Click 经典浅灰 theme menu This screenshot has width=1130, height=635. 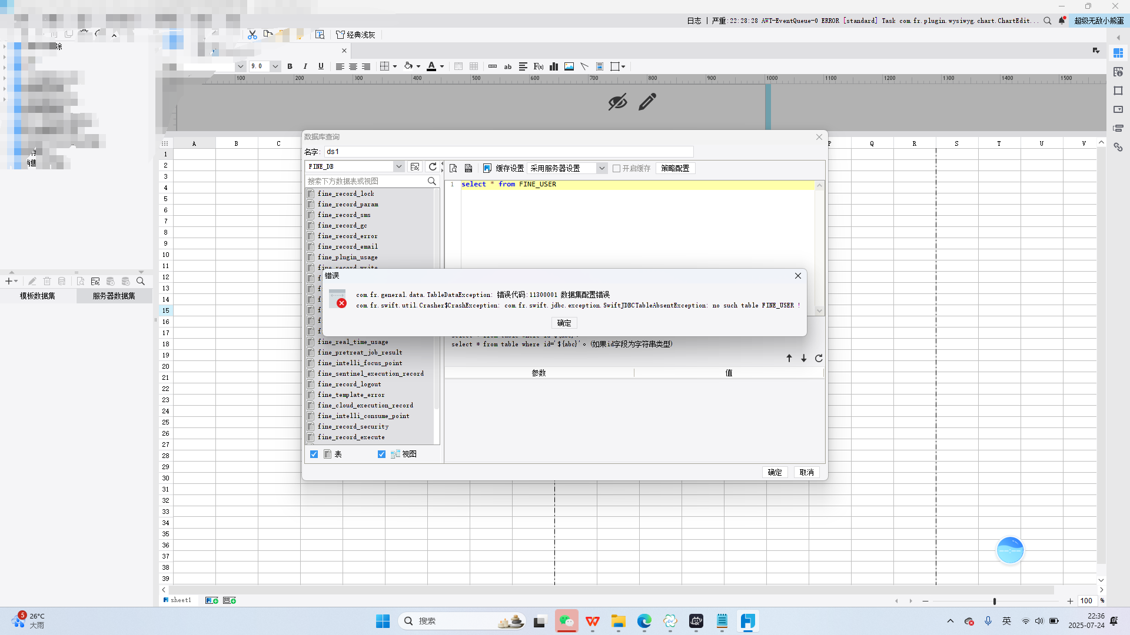click(x=355, y=35)
